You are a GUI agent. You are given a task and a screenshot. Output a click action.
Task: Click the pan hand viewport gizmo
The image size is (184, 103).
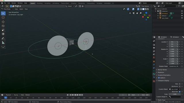click(x=137, y=13)
